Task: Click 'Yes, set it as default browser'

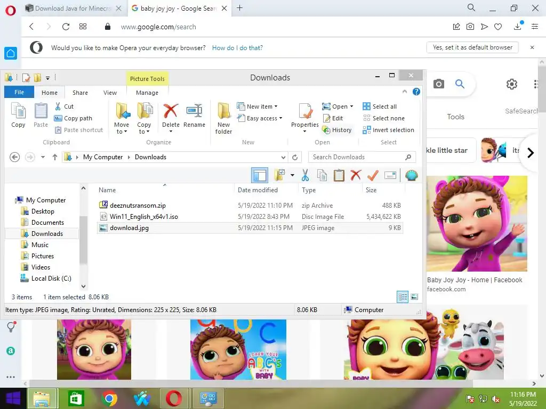Action: (472, 47)
